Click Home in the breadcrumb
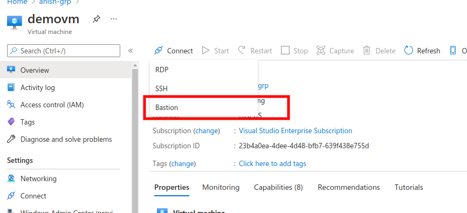This screenshot has height=213, width=467. [17, 2]
